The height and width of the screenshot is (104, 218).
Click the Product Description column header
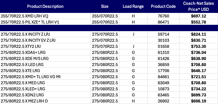[45, 6]
